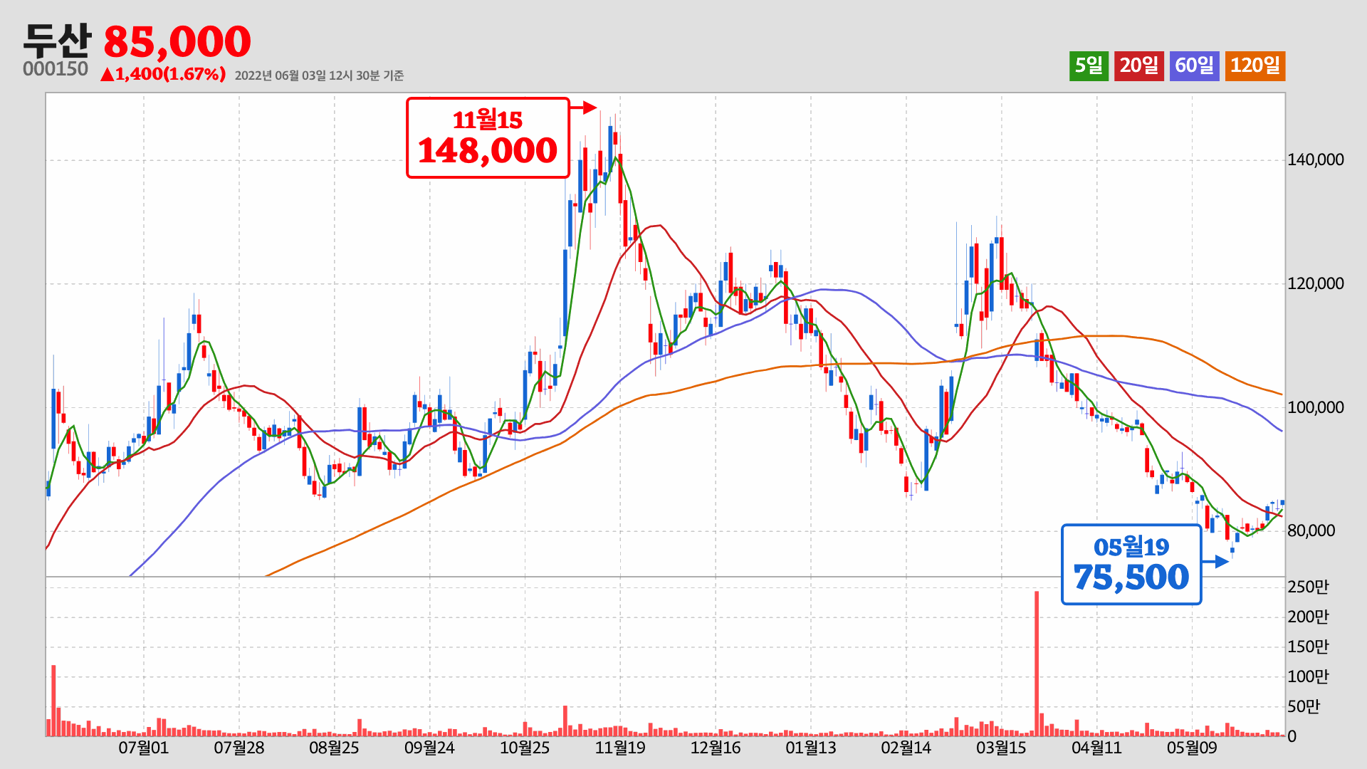Click the change value ▲1,400(1.67%)
This screenshot has height=769, width=1367.
[x=163, y=74]
